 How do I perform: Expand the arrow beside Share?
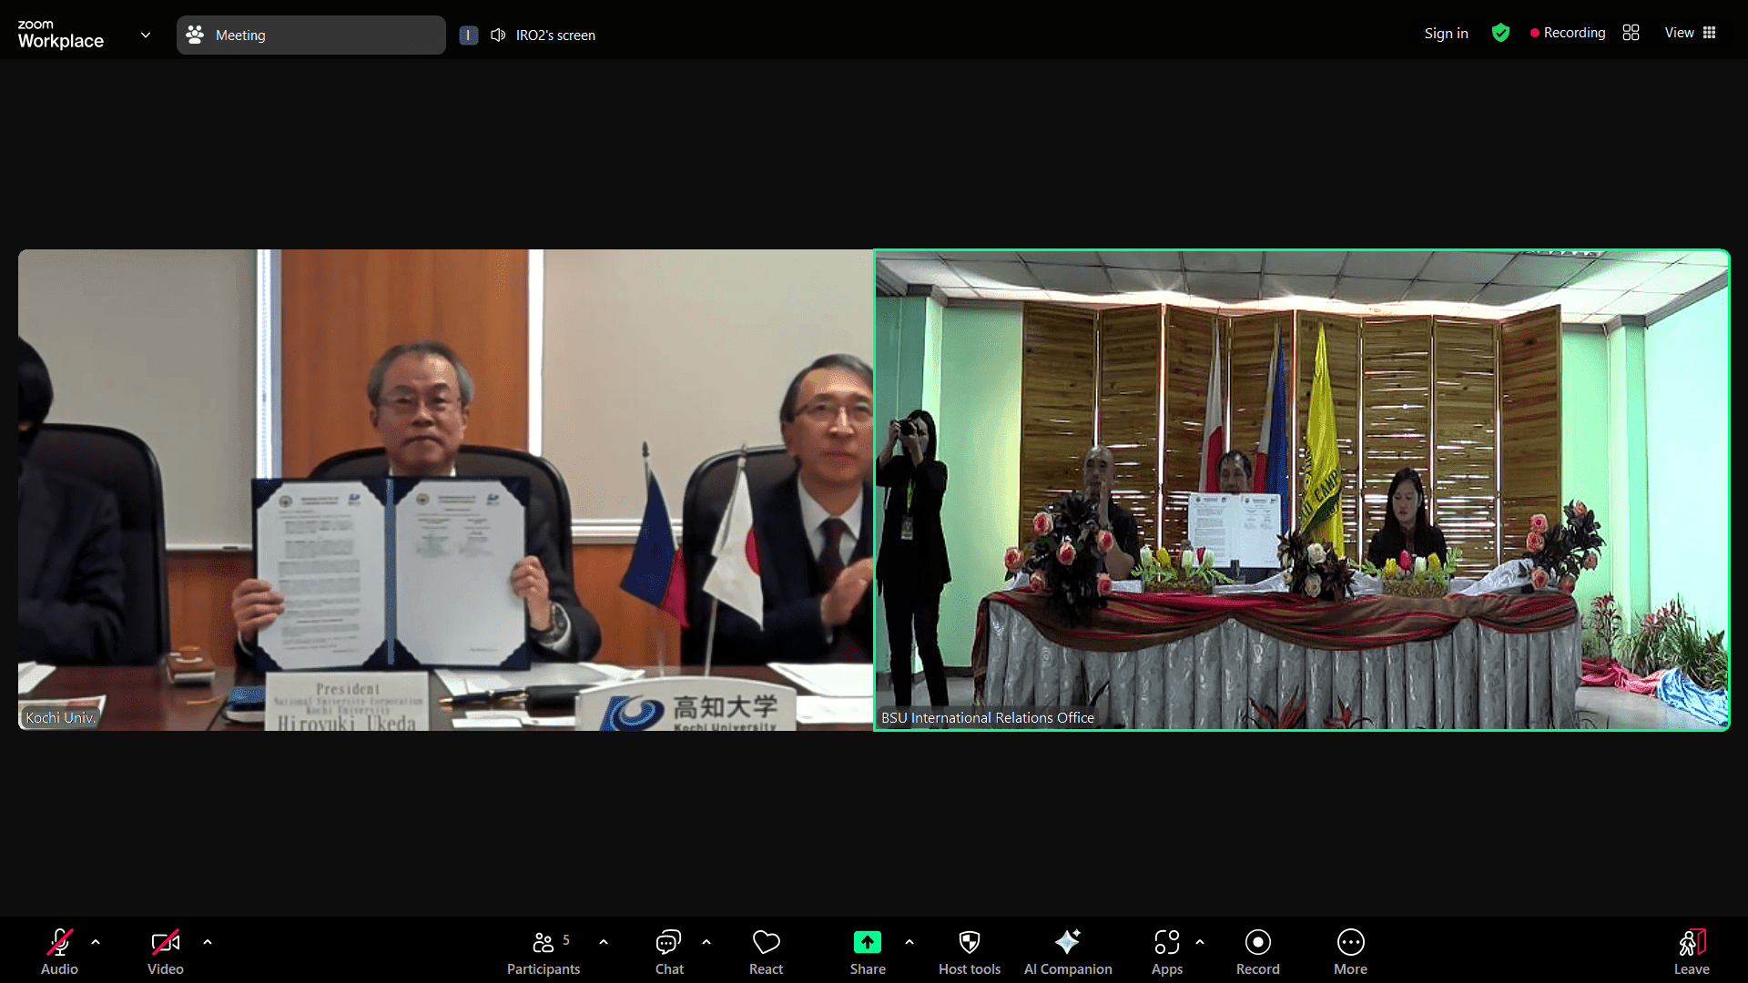point(910,942)
